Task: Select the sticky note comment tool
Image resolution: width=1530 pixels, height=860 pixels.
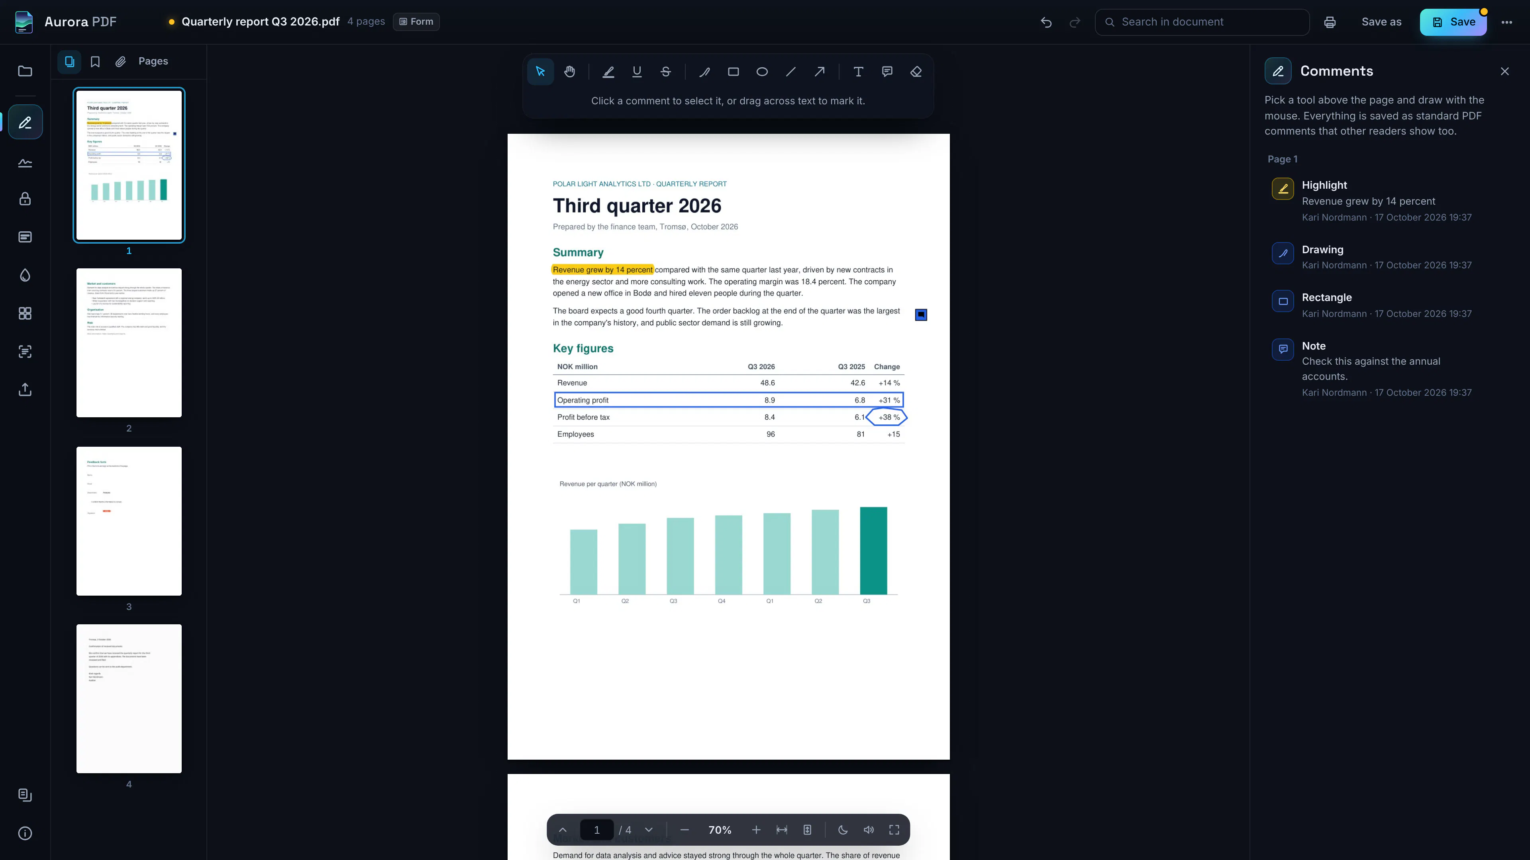Action: coord(887,72)
